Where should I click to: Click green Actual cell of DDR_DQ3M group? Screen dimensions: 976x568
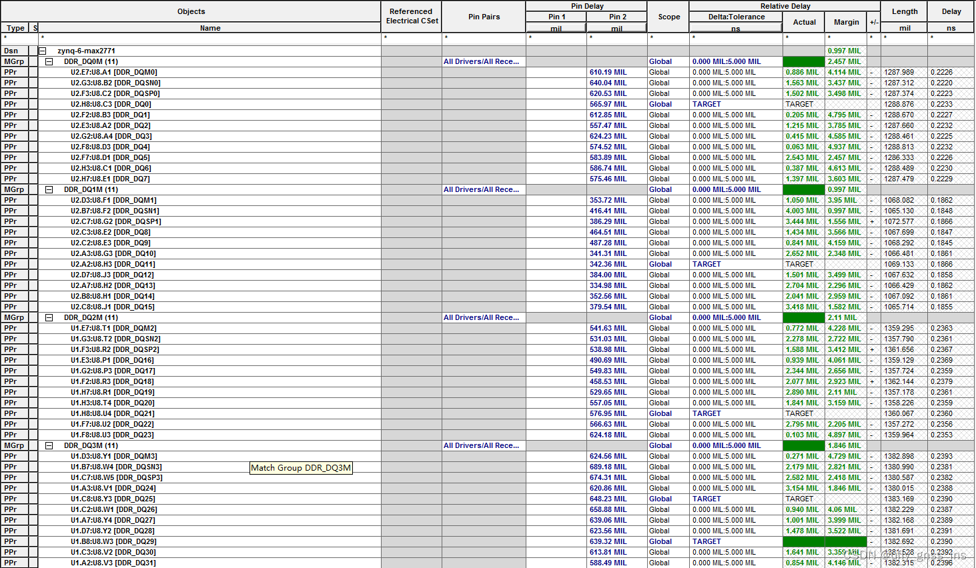[x=804, y=445]
